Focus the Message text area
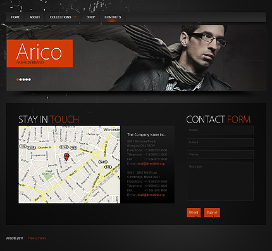The image size is (272, 251). coord(220,181)
